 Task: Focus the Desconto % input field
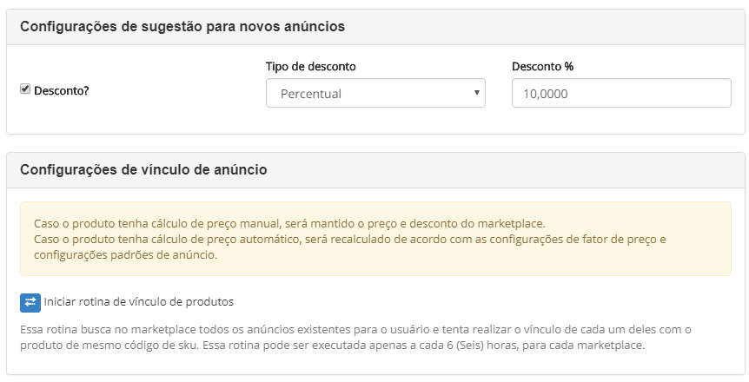[x=621, y=93]
